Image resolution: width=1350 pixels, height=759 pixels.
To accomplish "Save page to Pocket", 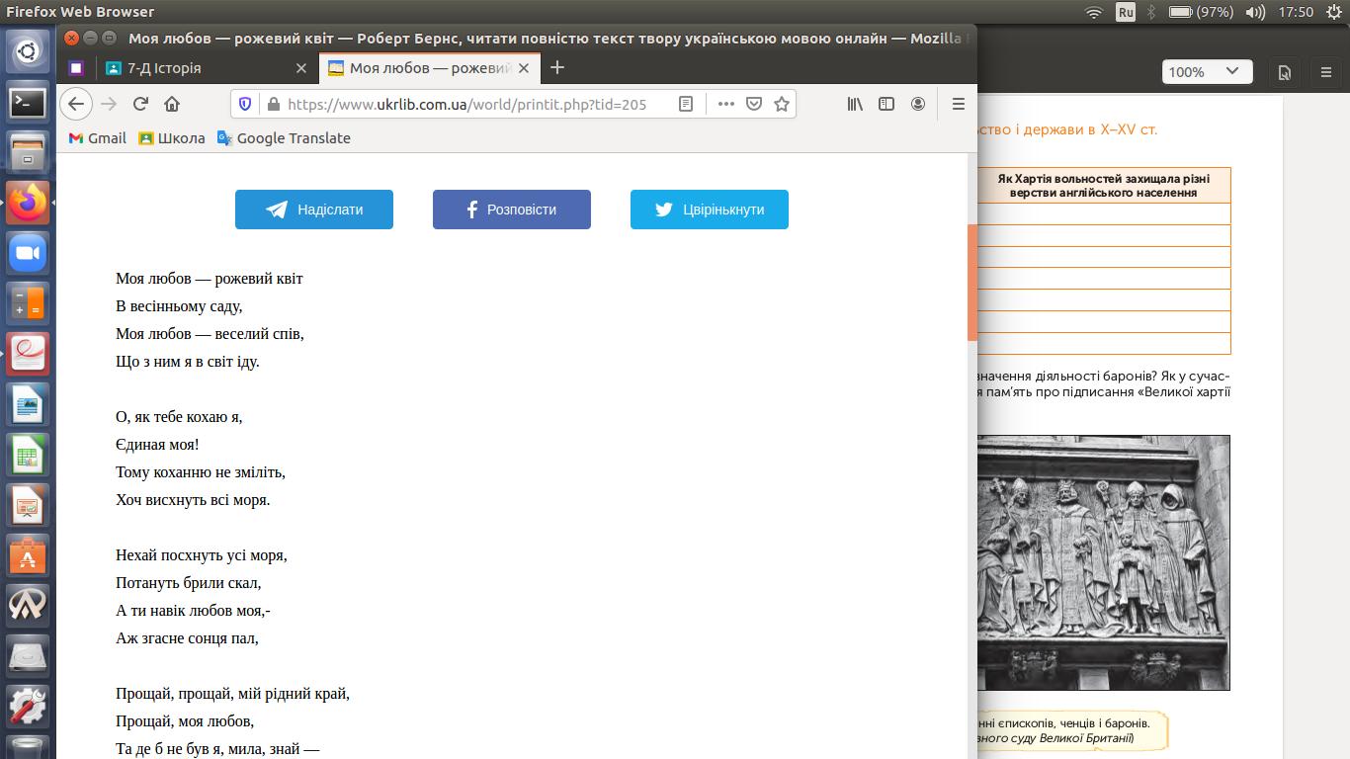I will (x=754, y=104).
